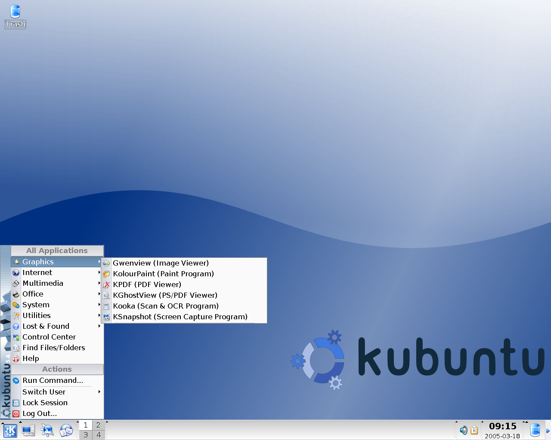Open the K menu from the panel

click(x=9, y=430)
